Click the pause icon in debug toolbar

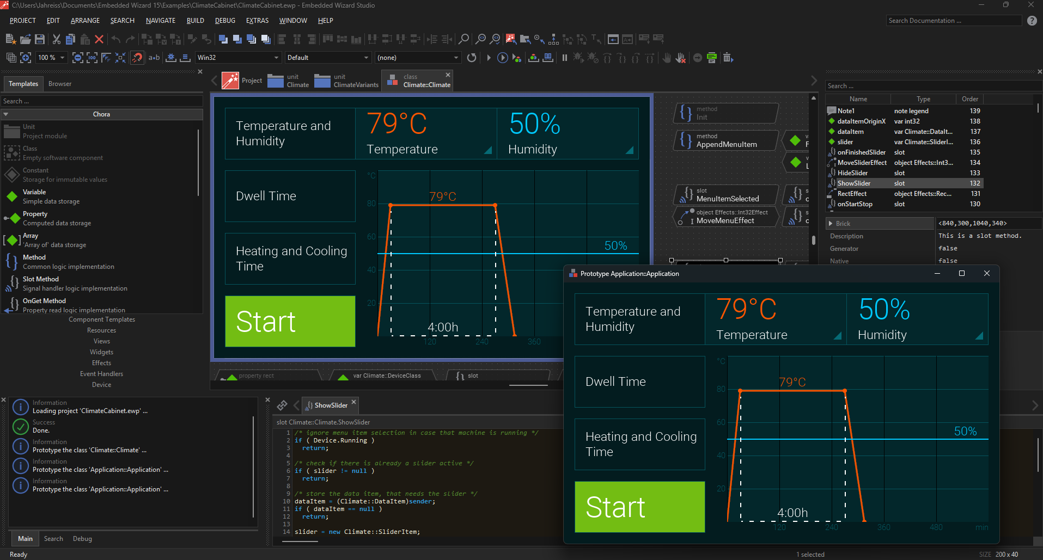pos(565,58)
